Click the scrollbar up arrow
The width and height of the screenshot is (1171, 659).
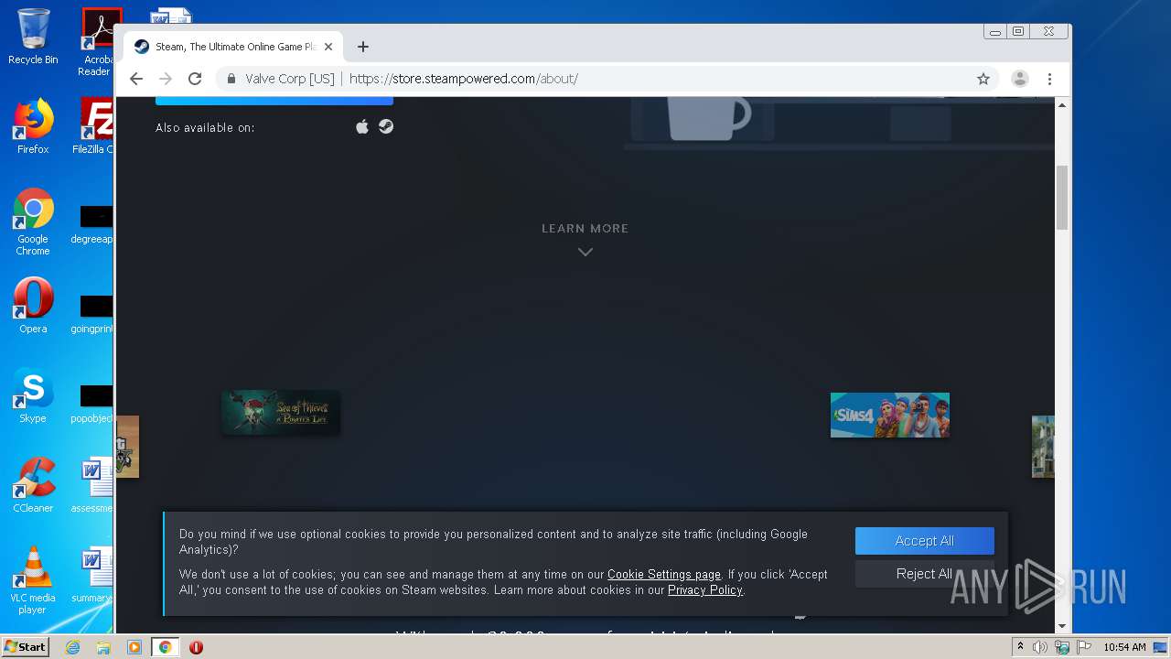(1062, 105)
